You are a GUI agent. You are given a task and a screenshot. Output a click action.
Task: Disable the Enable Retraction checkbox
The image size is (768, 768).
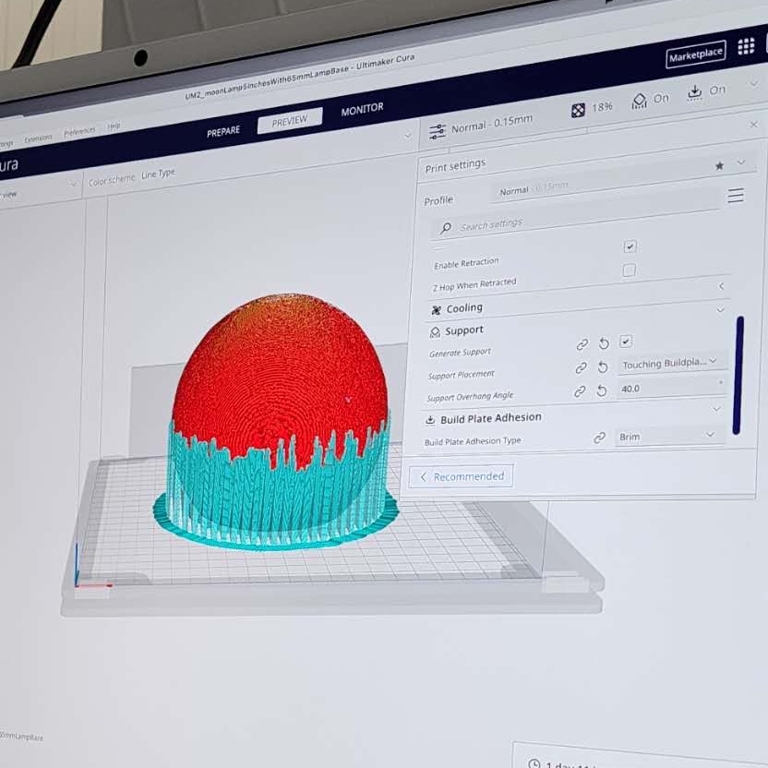coord(630,246)
